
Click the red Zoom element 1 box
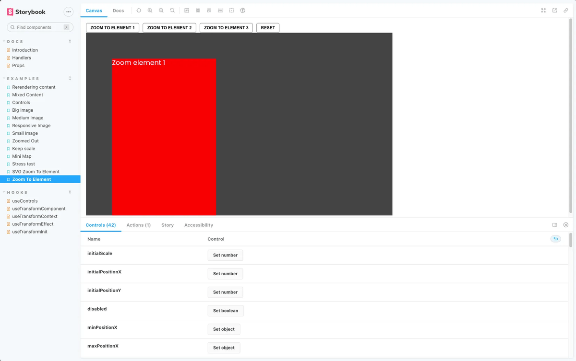tap(164, 137)
